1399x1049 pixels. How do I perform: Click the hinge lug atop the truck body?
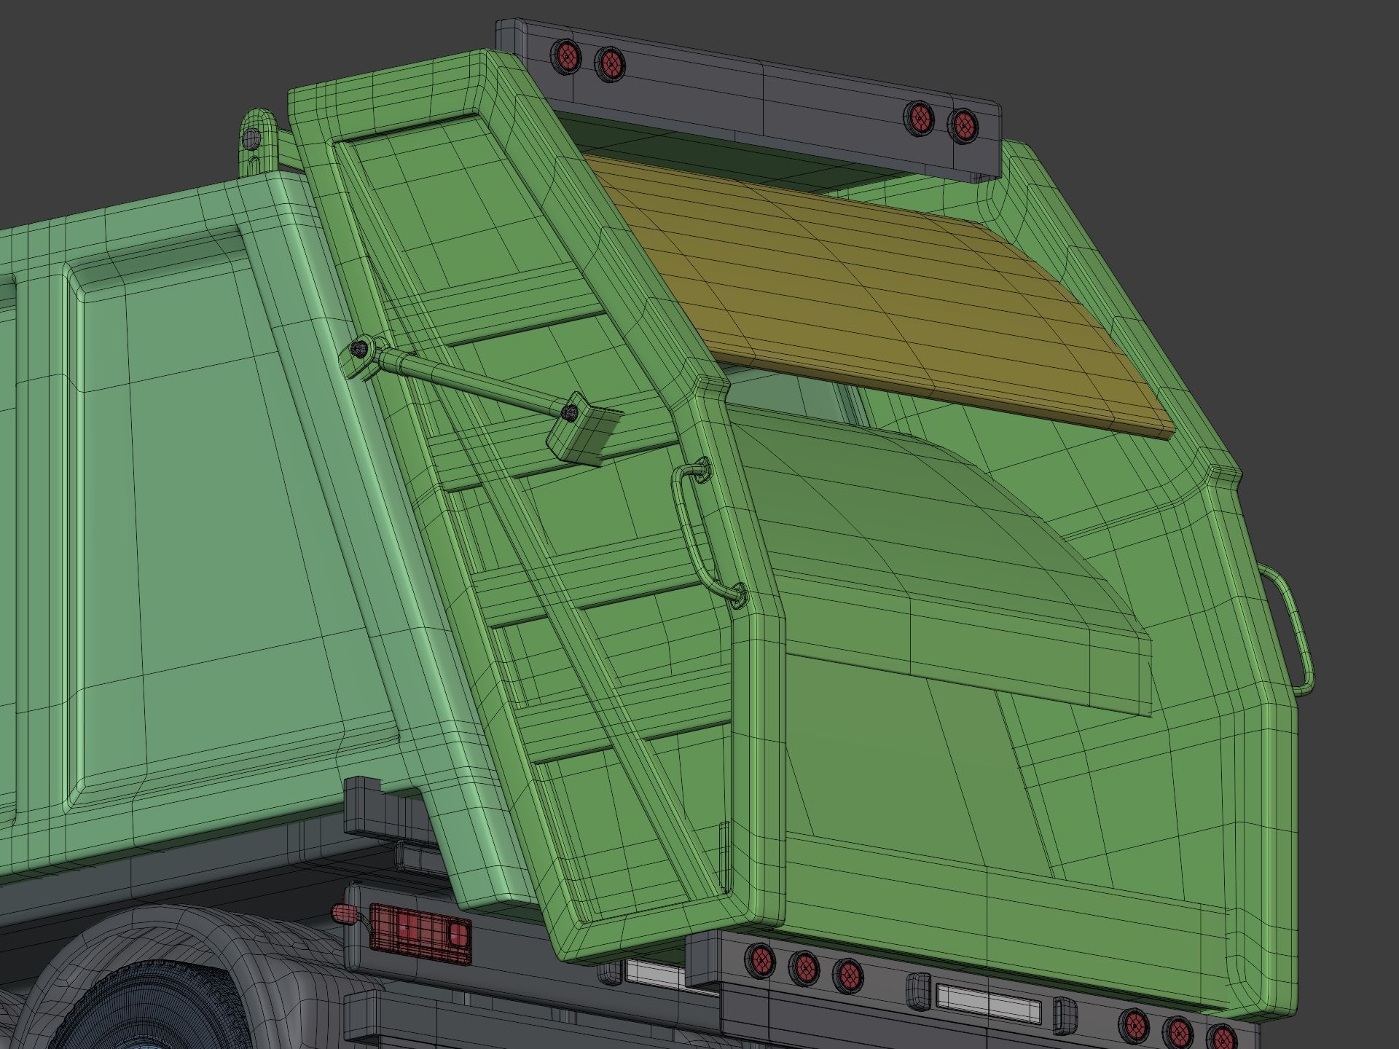257,144
